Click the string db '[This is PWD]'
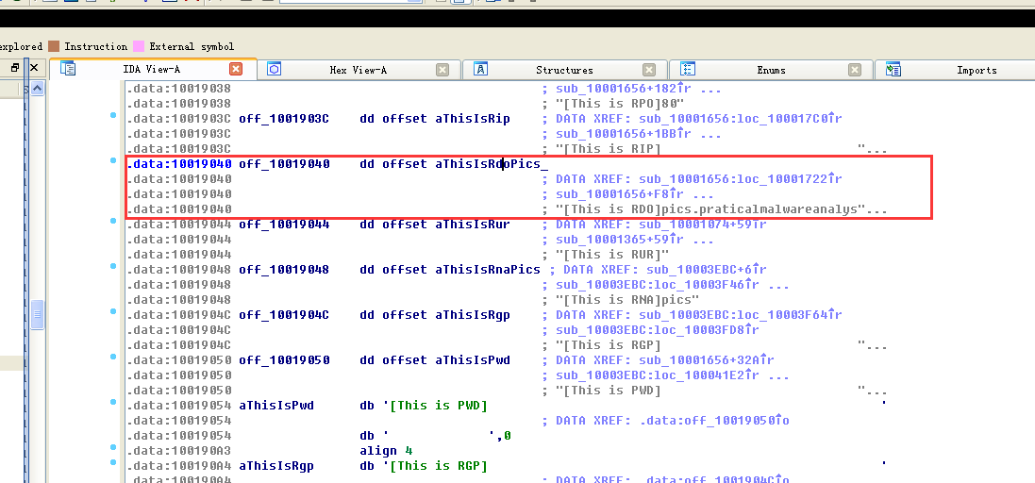This screenshot has width=1035, height=483. click(x=424, y=405)
